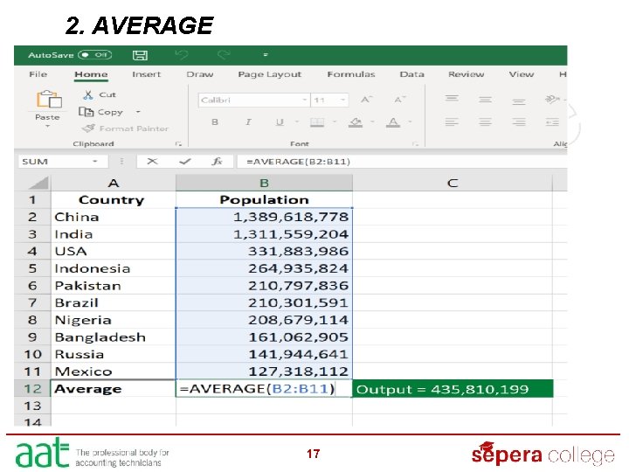629x472 pixels.
Task: Expand the Name Box dropdown arrow
Action: [95, 162]
